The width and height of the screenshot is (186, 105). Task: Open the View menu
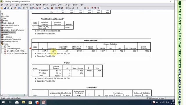12,5
